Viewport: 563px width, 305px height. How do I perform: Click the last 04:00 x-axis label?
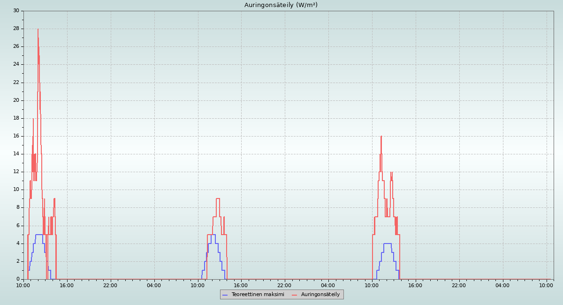coord(502,285)
